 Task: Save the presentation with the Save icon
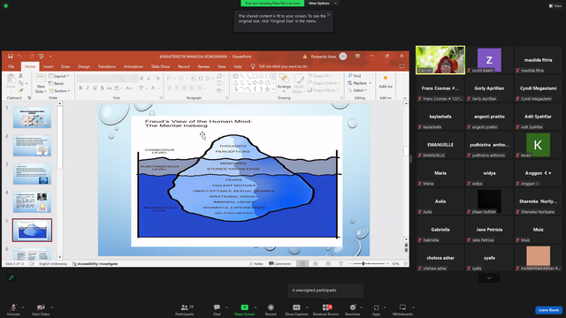tap(11, 57)
